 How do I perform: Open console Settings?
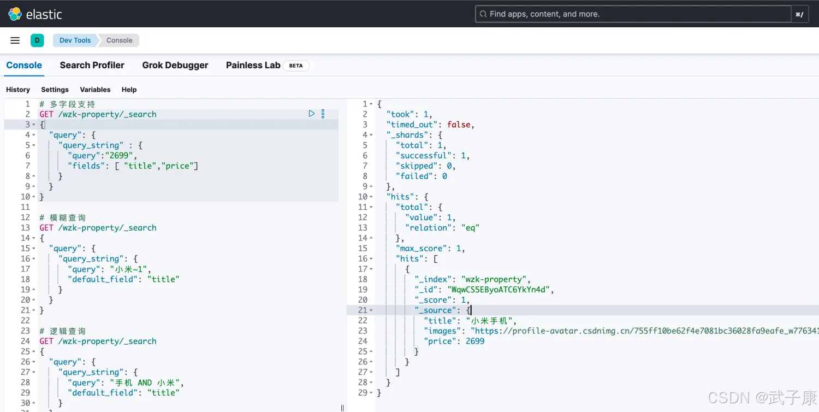click(x=55, y=90)
